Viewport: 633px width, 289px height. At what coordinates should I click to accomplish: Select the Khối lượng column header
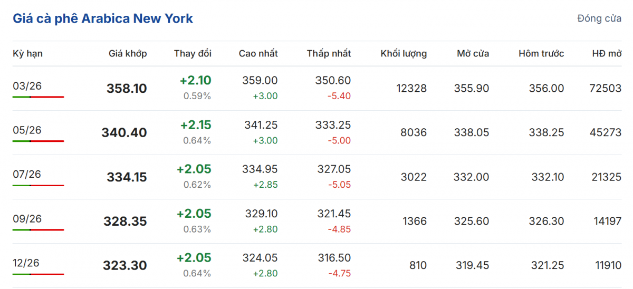coord(404,53)
